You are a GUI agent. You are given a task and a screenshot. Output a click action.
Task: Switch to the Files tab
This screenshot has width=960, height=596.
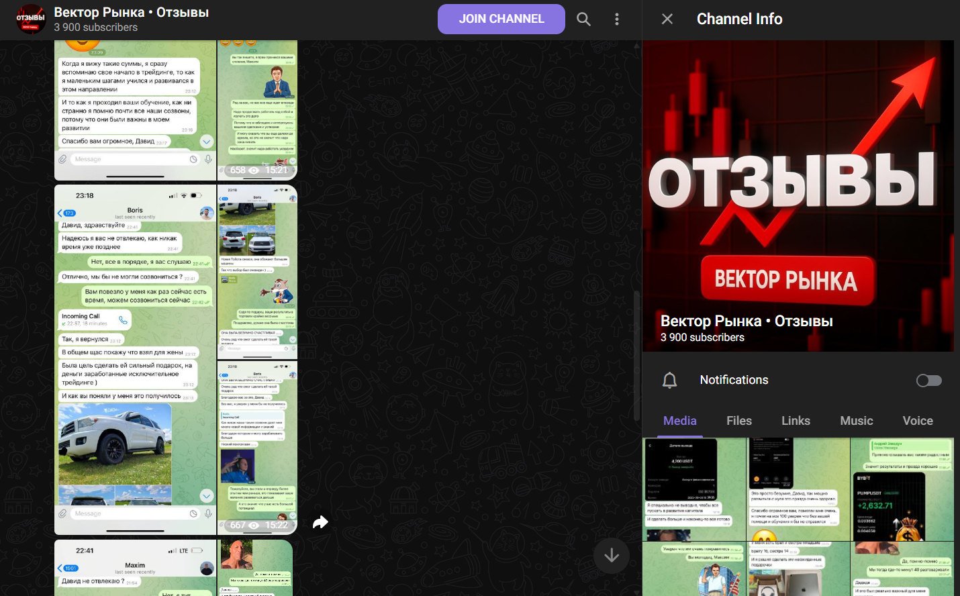739,421
